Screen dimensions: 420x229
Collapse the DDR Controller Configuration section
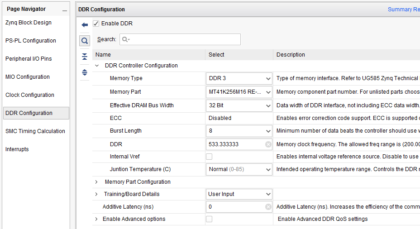(97, 66)
